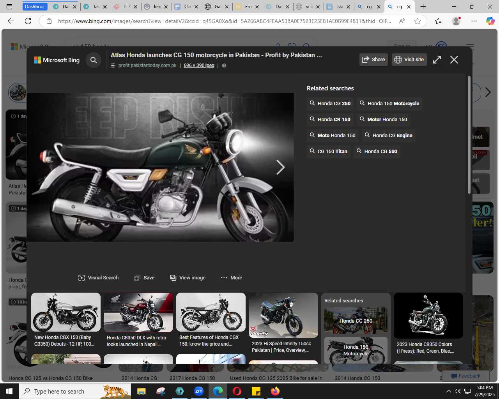The image size is (499, 399).
Task: Open source page with Visit site
Action: point(409,60)
